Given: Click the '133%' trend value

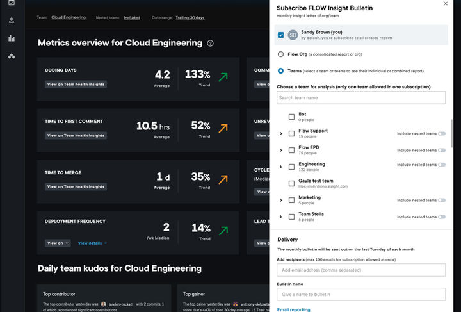Looking at the screenshot, I should click(198, 74).
